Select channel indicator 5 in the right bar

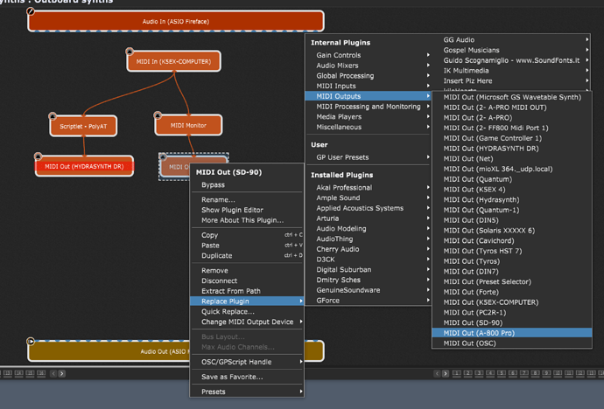502,373
